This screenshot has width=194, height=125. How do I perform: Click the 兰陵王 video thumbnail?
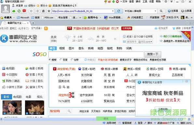coord(12,107)
